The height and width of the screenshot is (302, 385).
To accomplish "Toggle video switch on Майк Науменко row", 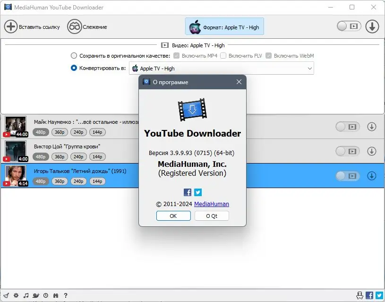I will (347, 127).
